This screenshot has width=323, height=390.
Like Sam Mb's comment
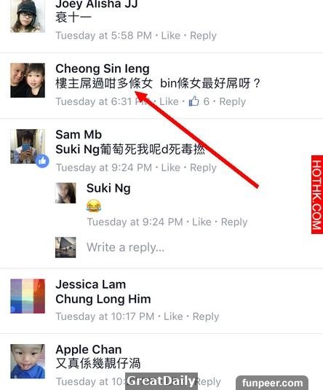pos(170,168)
